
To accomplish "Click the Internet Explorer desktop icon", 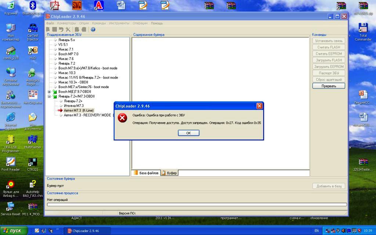I will (11, 117).
